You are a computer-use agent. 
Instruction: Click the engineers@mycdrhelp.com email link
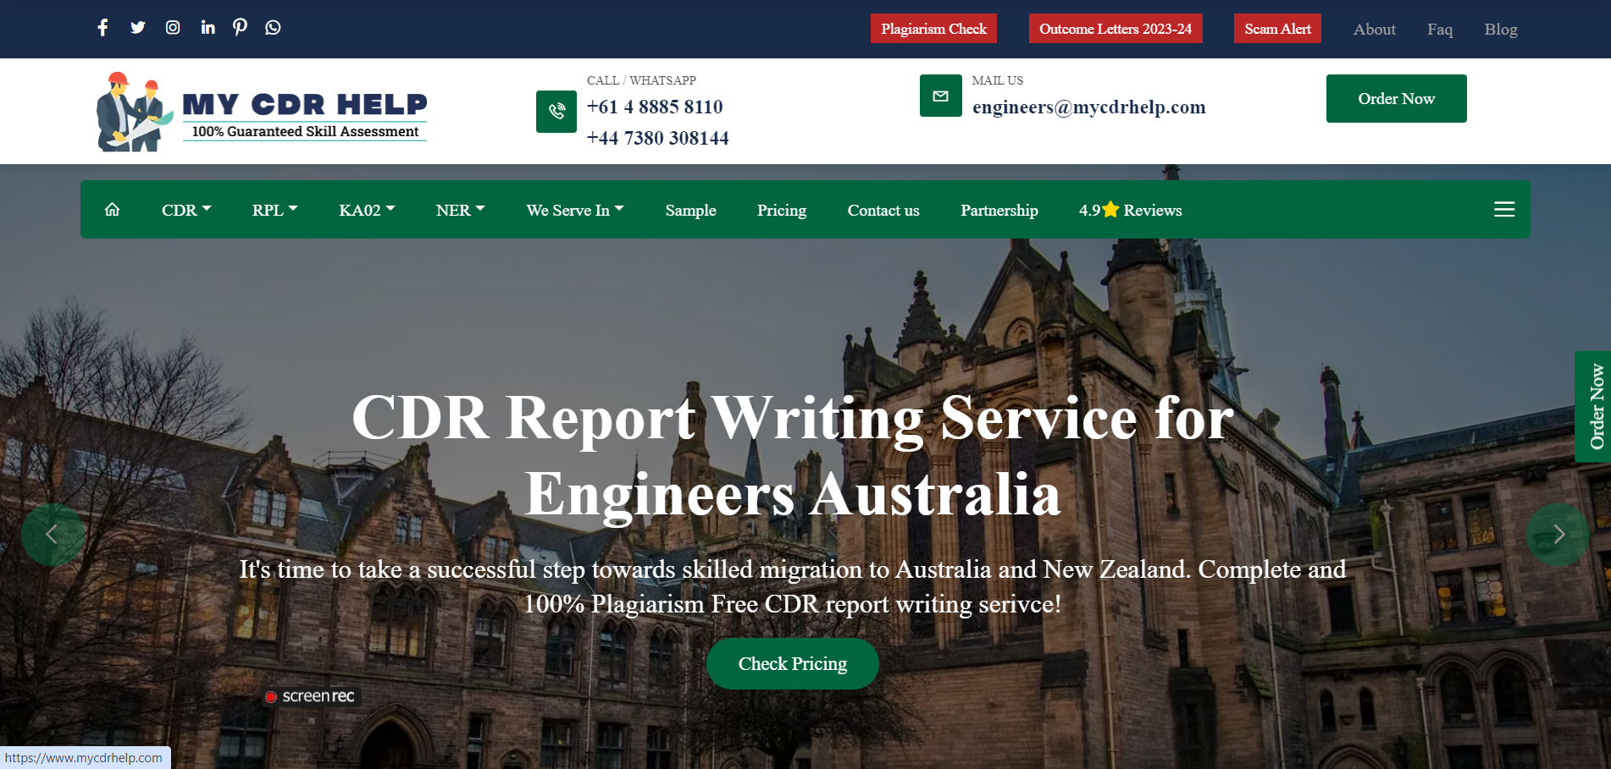(1088, 107)
